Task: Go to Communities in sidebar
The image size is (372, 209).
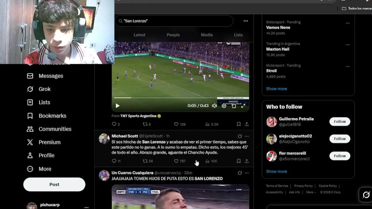Action: pos(49,129)
